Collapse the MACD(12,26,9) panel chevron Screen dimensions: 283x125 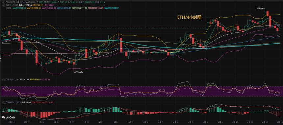tap(3, 102)
